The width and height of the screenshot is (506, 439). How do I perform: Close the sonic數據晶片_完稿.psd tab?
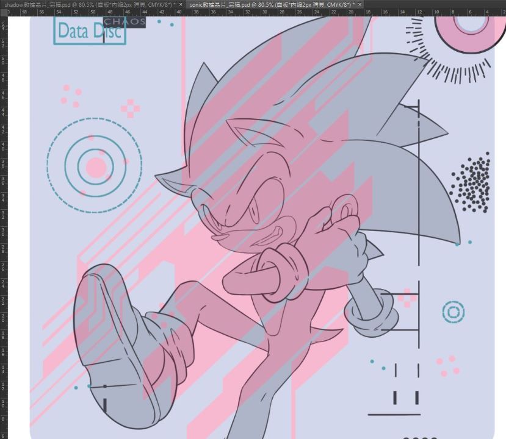[360, 4]
